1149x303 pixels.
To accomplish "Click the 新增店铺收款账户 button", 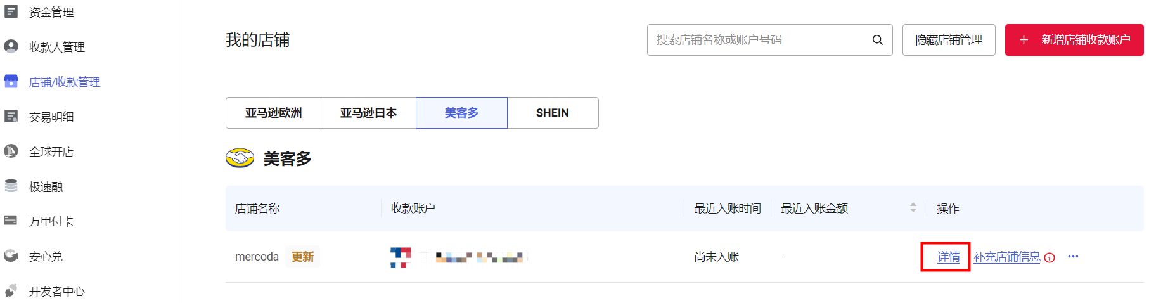I will tap(1074, 40).
